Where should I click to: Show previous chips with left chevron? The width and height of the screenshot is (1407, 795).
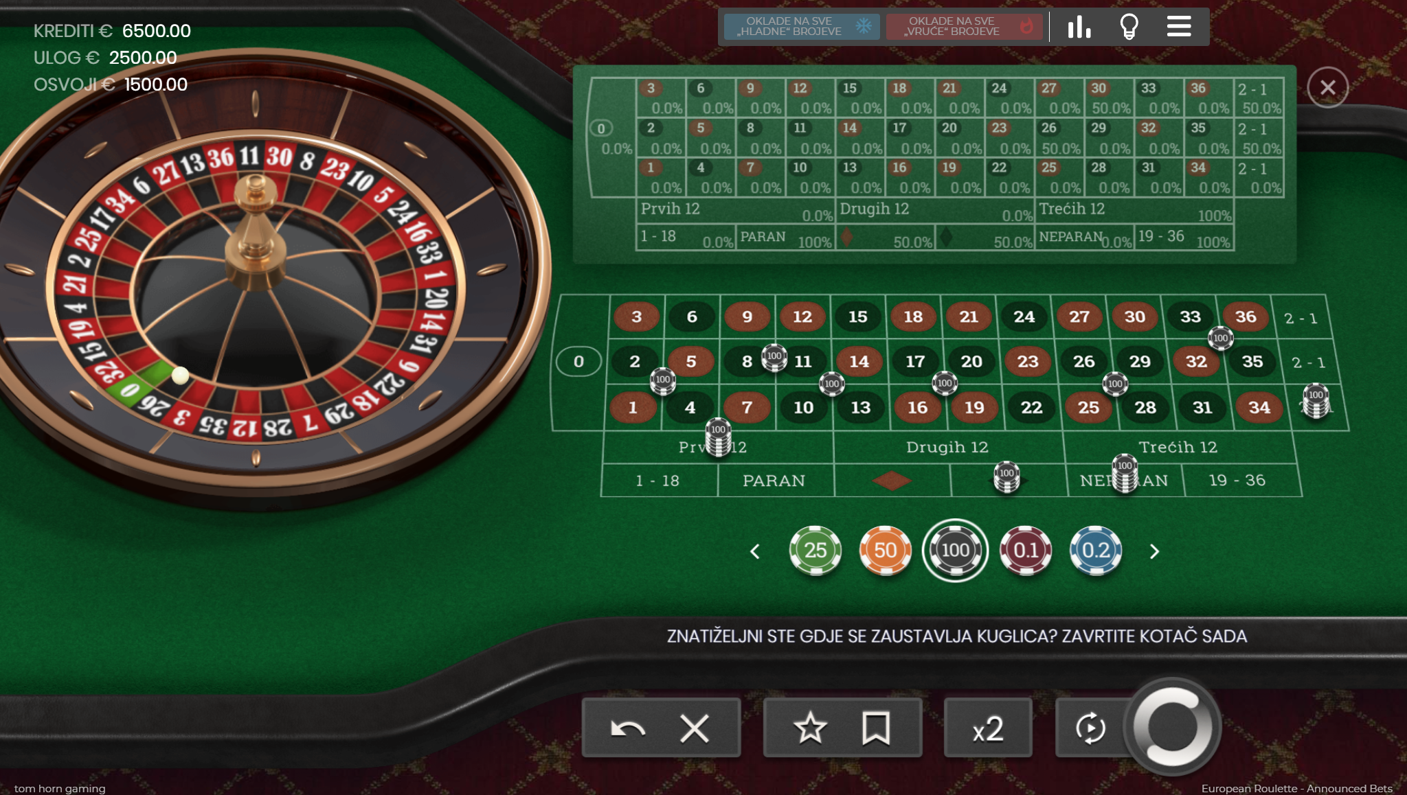pyautogui.click(x=755, y=551)
